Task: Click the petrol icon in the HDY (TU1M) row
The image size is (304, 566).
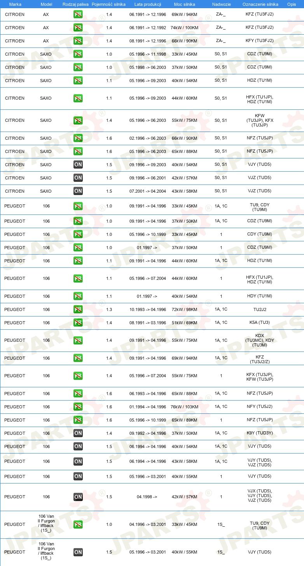Action: click(78, 297)
